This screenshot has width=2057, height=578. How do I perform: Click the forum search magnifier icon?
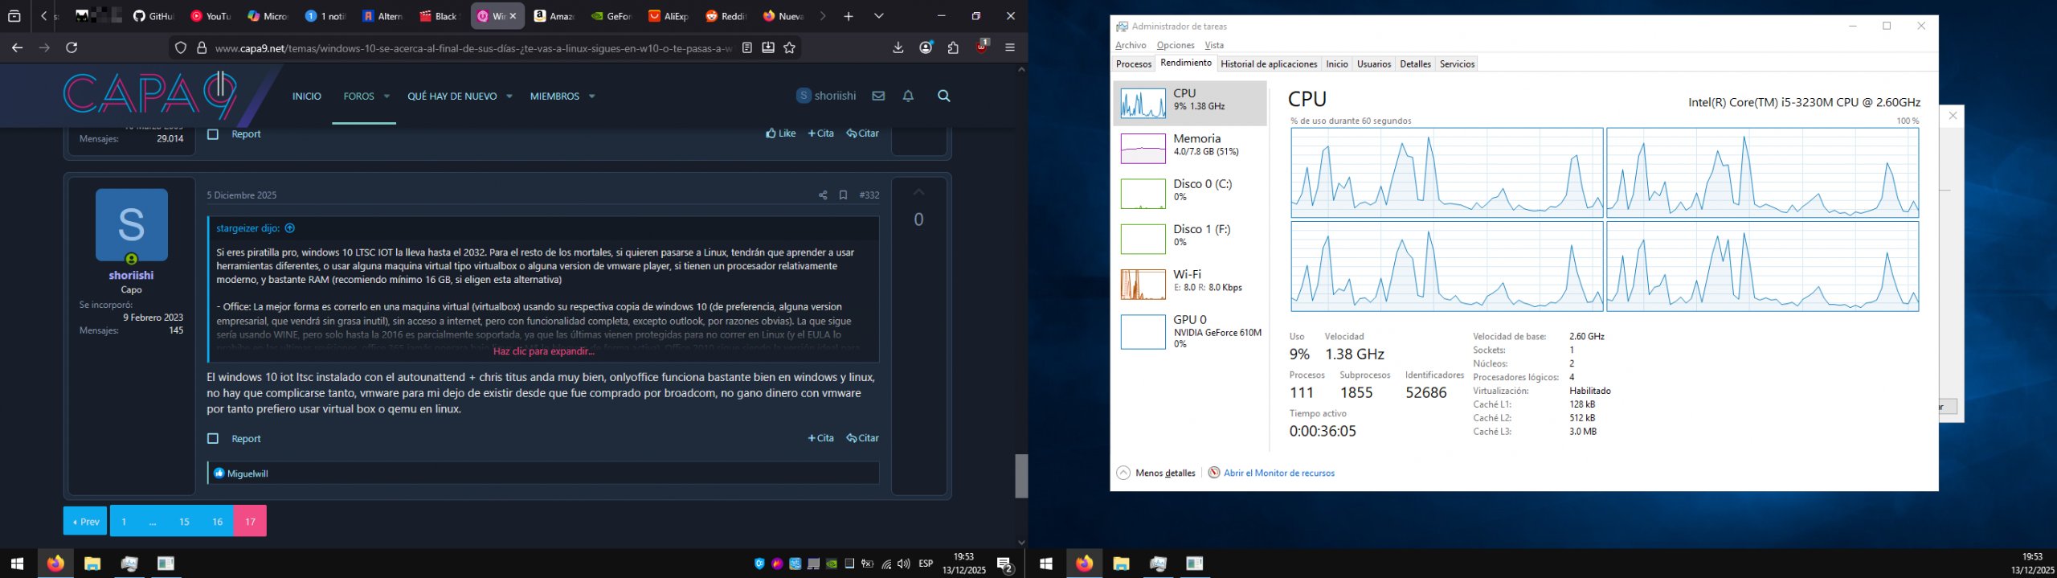click(x=943, y=96)
